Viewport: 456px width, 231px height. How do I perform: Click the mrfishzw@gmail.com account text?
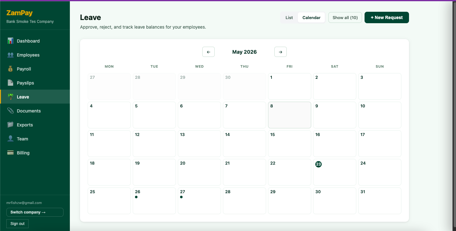[x=24, y=203]
